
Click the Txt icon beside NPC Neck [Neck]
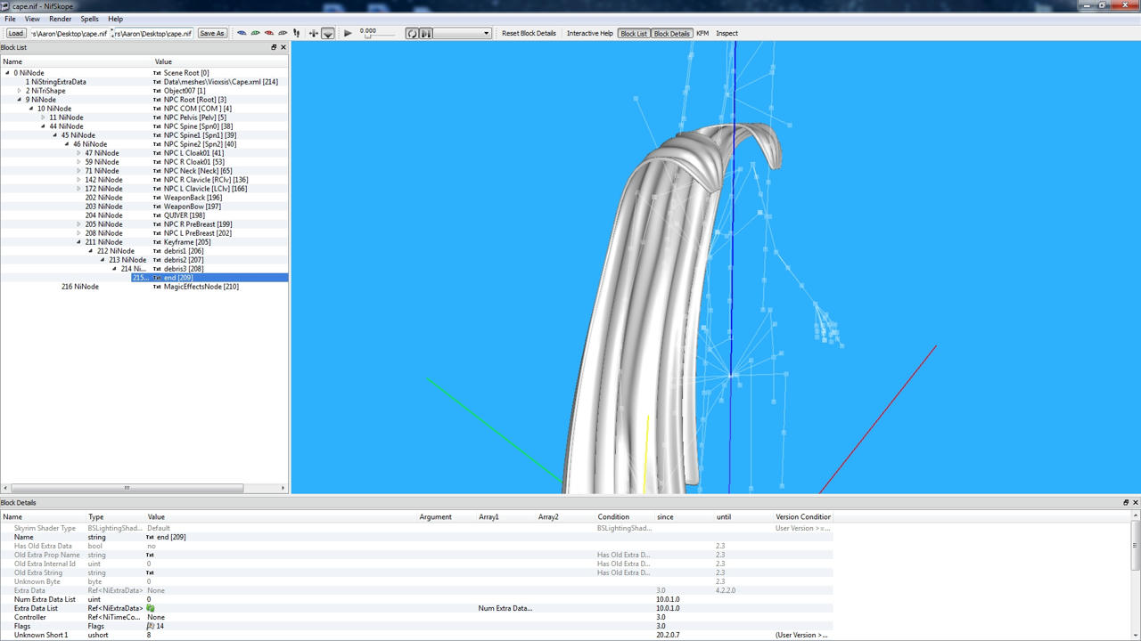(x=157, y=171)
